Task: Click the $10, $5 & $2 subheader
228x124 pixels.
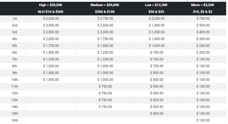Action: click(x=203, y=12)
